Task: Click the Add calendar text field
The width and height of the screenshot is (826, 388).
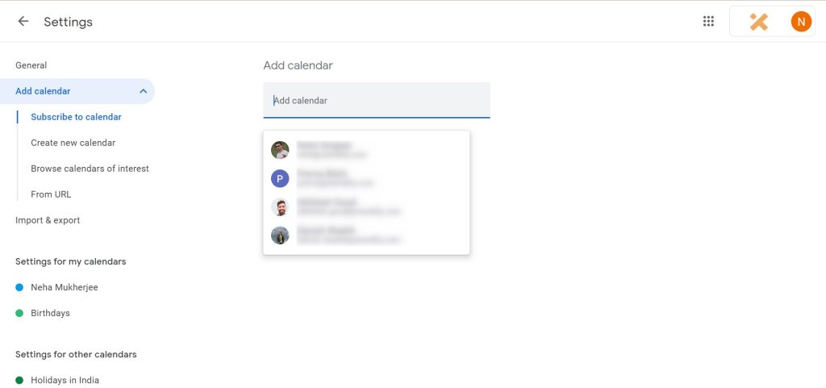Action: (377, 100)
